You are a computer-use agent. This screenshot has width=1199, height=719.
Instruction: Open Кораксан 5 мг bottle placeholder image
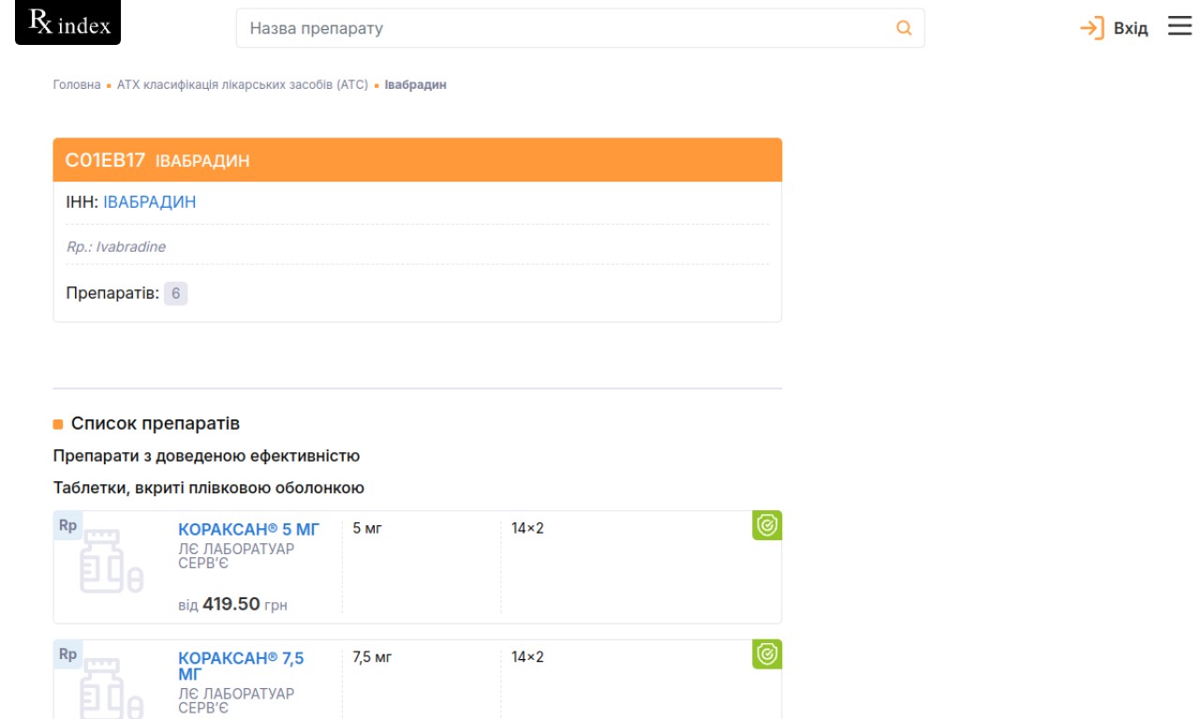[111, 562]
